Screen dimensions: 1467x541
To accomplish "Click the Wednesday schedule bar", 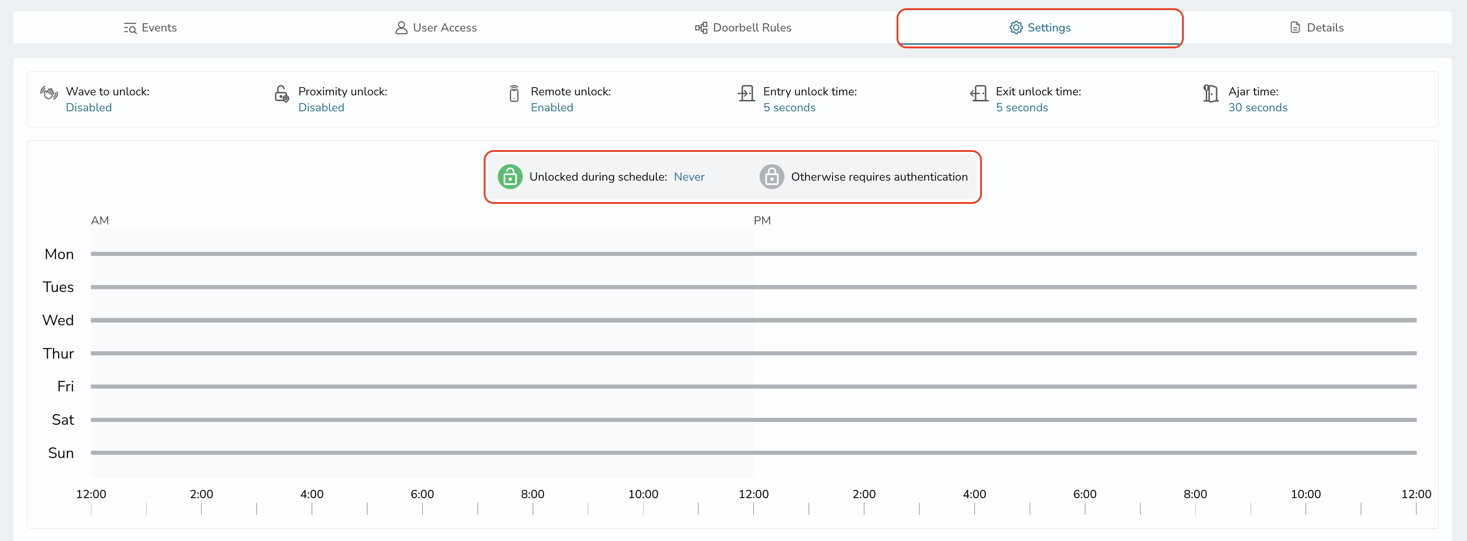I will (754, 320).
